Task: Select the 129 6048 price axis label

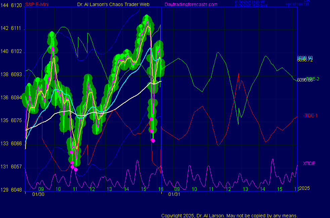Action: point(11,190)
